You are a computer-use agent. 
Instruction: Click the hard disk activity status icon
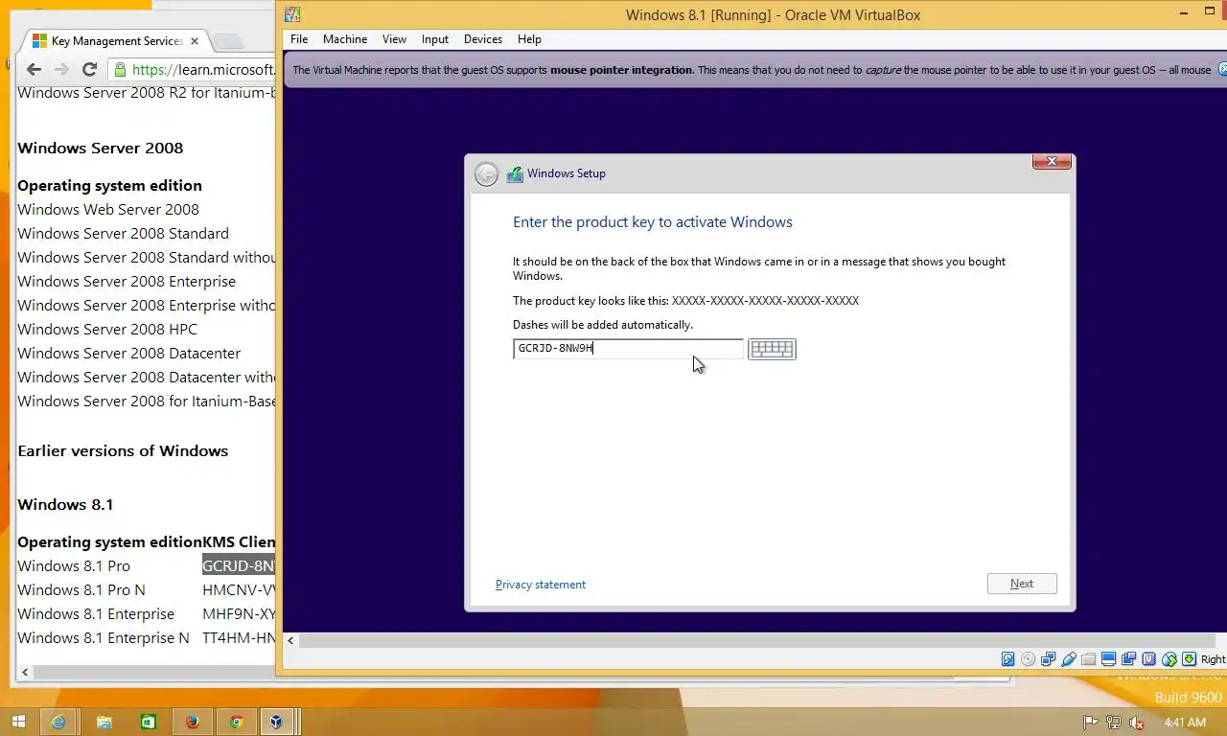(x=1008, y=659)
